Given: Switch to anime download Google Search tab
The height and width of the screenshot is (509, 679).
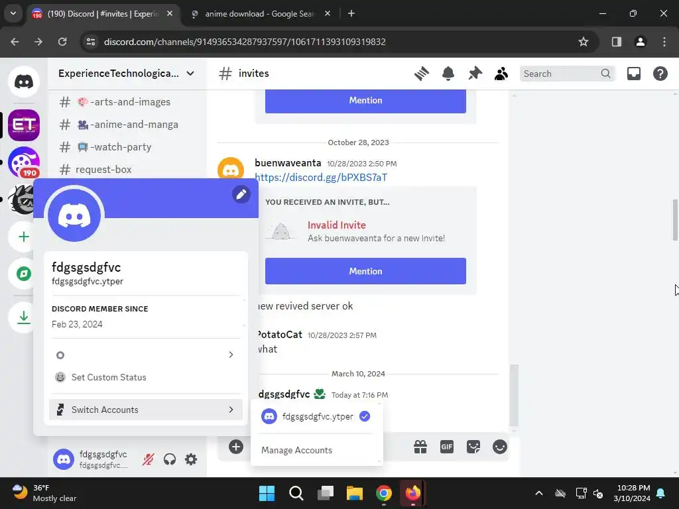Looking at the screenshot, I should point(259,14).
